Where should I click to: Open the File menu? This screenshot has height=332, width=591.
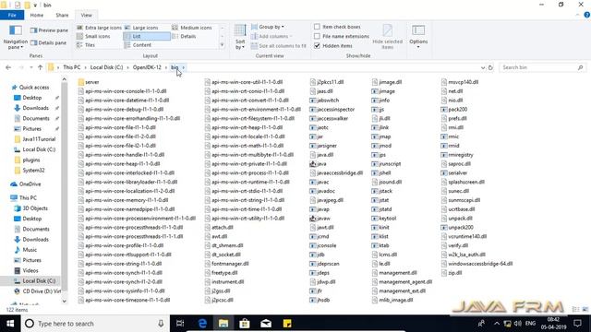12,15
